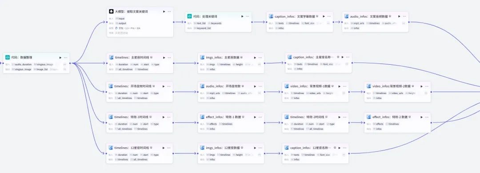Image resolution: width=480 pixels, height=173 pixels.
Task: Click the code icon of 代码：处理关键词
Action: tap(189, 16)
